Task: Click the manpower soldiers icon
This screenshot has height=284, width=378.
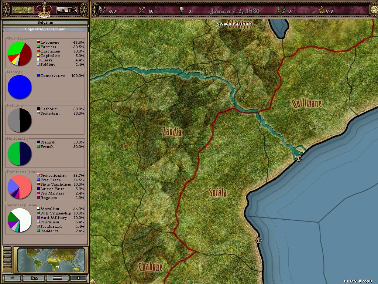Action: (x=103, y=10)
